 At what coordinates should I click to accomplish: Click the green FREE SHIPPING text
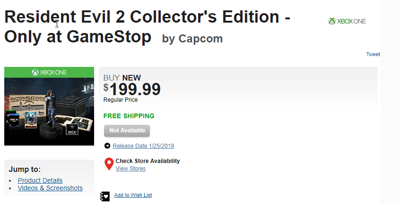coord(129,116)
